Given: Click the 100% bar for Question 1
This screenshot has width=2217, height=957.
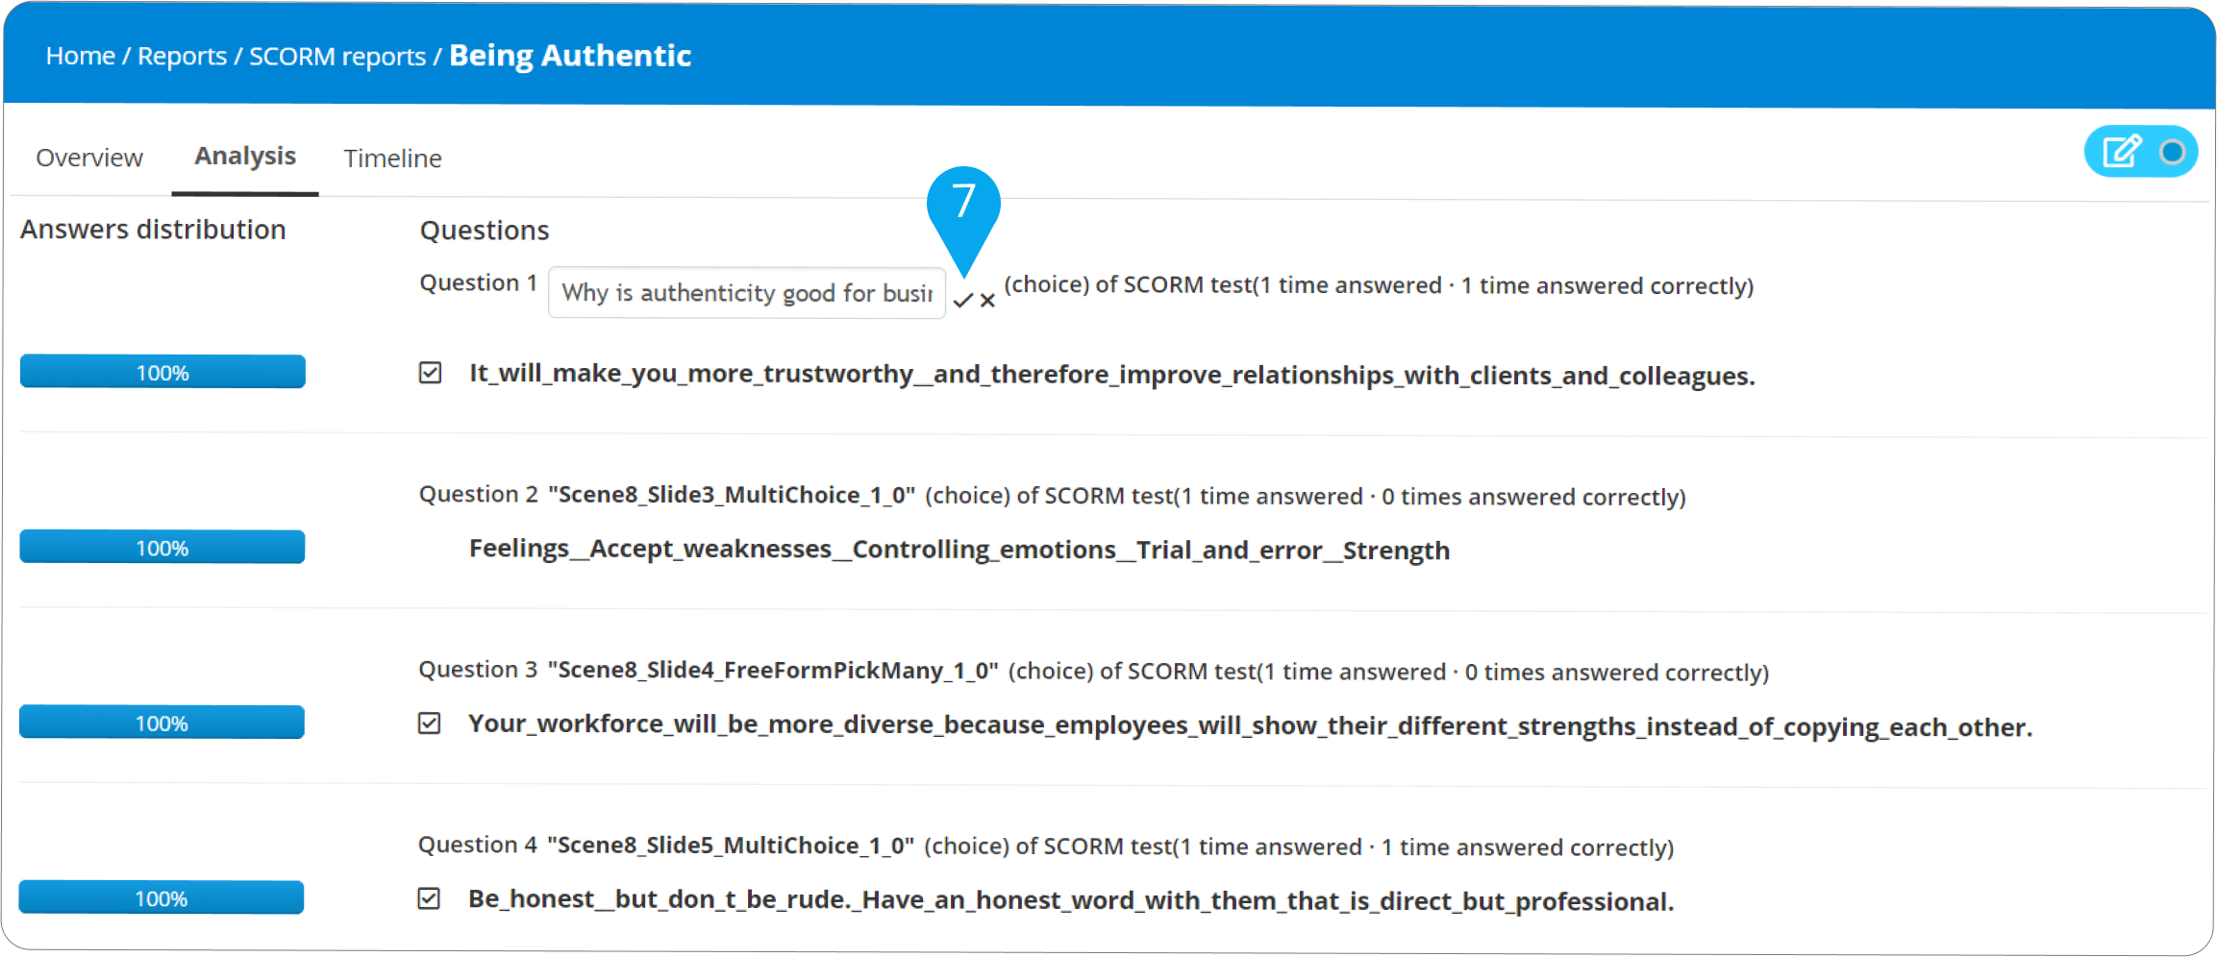Looking at the screenshot, I should [162, 372].
